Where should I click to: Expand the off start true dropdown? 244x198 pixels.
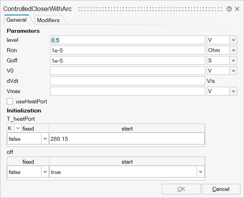(201, 172)
